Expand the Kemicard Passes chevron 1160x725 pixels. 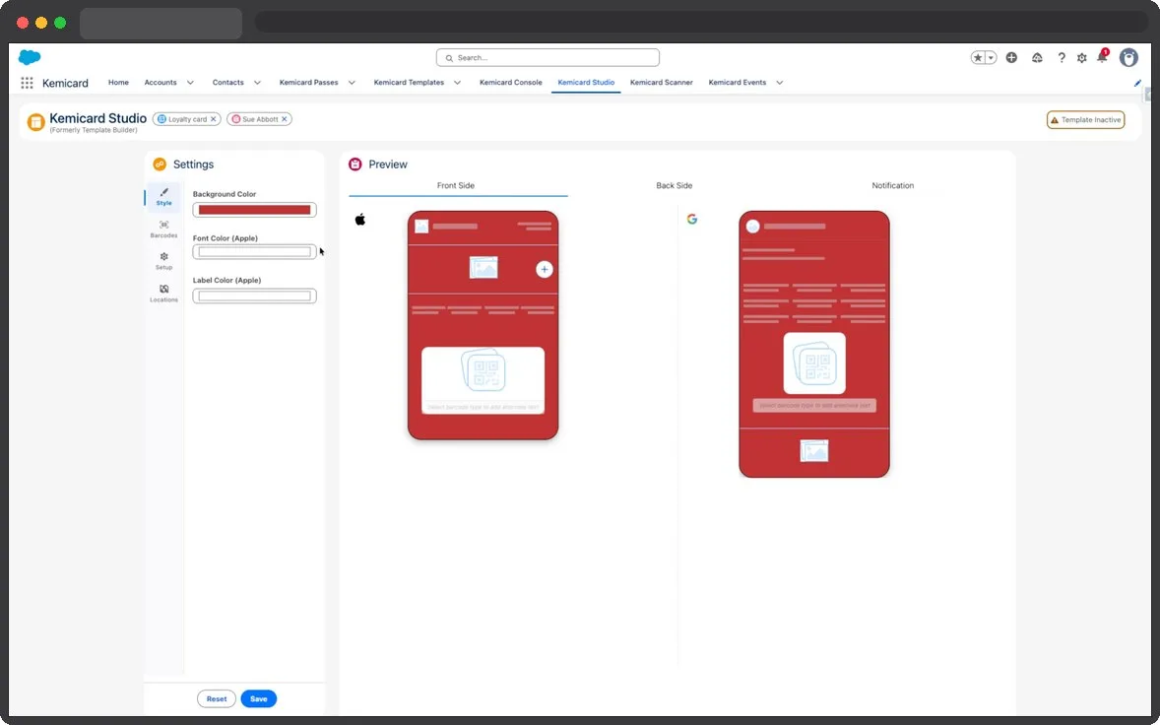[x=352, y=82]
